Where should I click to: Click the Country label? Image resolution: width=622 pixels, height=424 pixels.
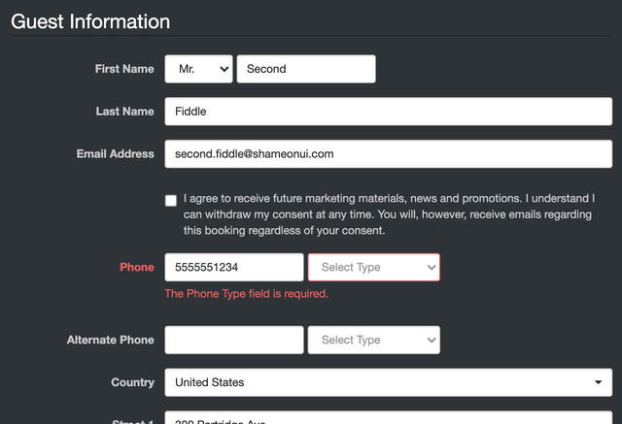(132, 382)
